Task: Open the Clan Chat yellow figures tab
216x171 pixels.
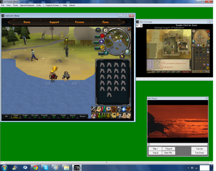Action: [108, 115]
